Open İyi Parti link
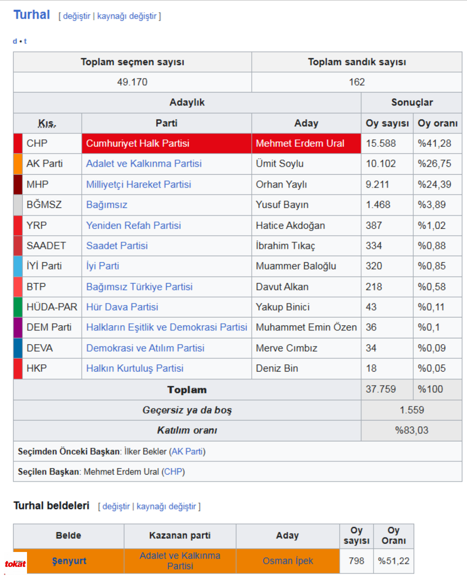467x579 pixels. click(103, 266)
